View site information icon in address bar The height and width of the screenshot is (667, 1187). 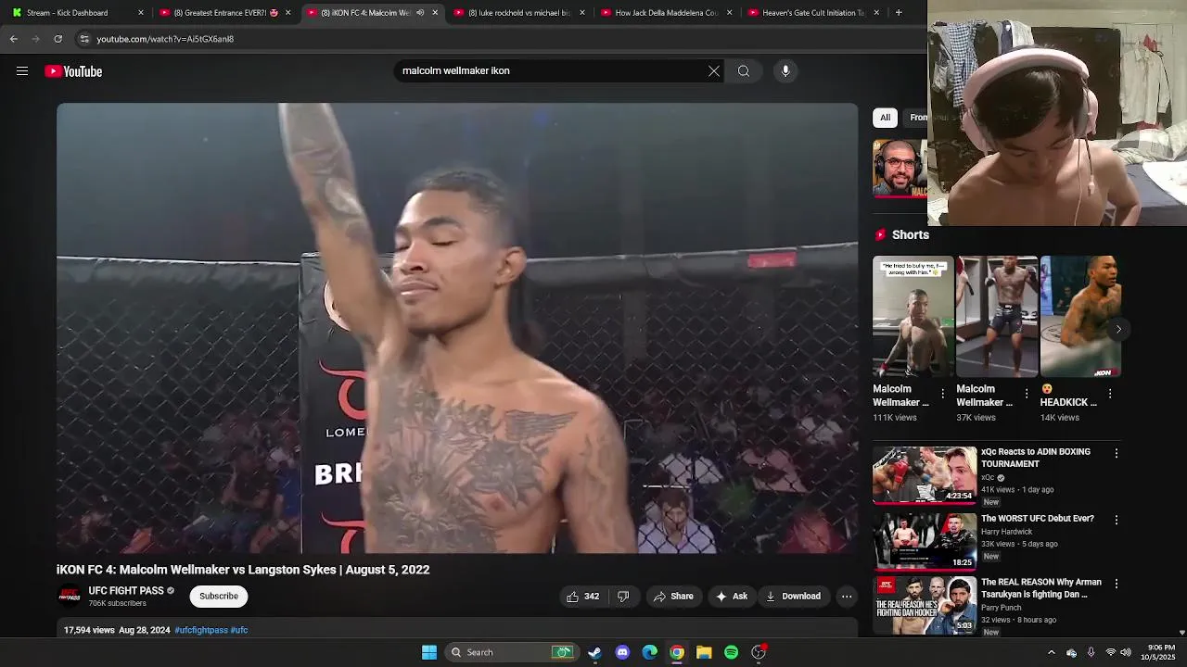[84, 39]
